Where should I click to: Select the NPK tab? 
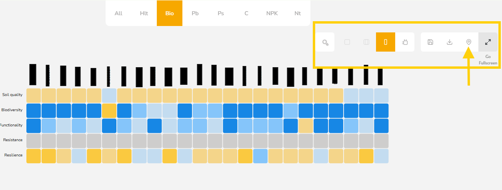point(272,13)
